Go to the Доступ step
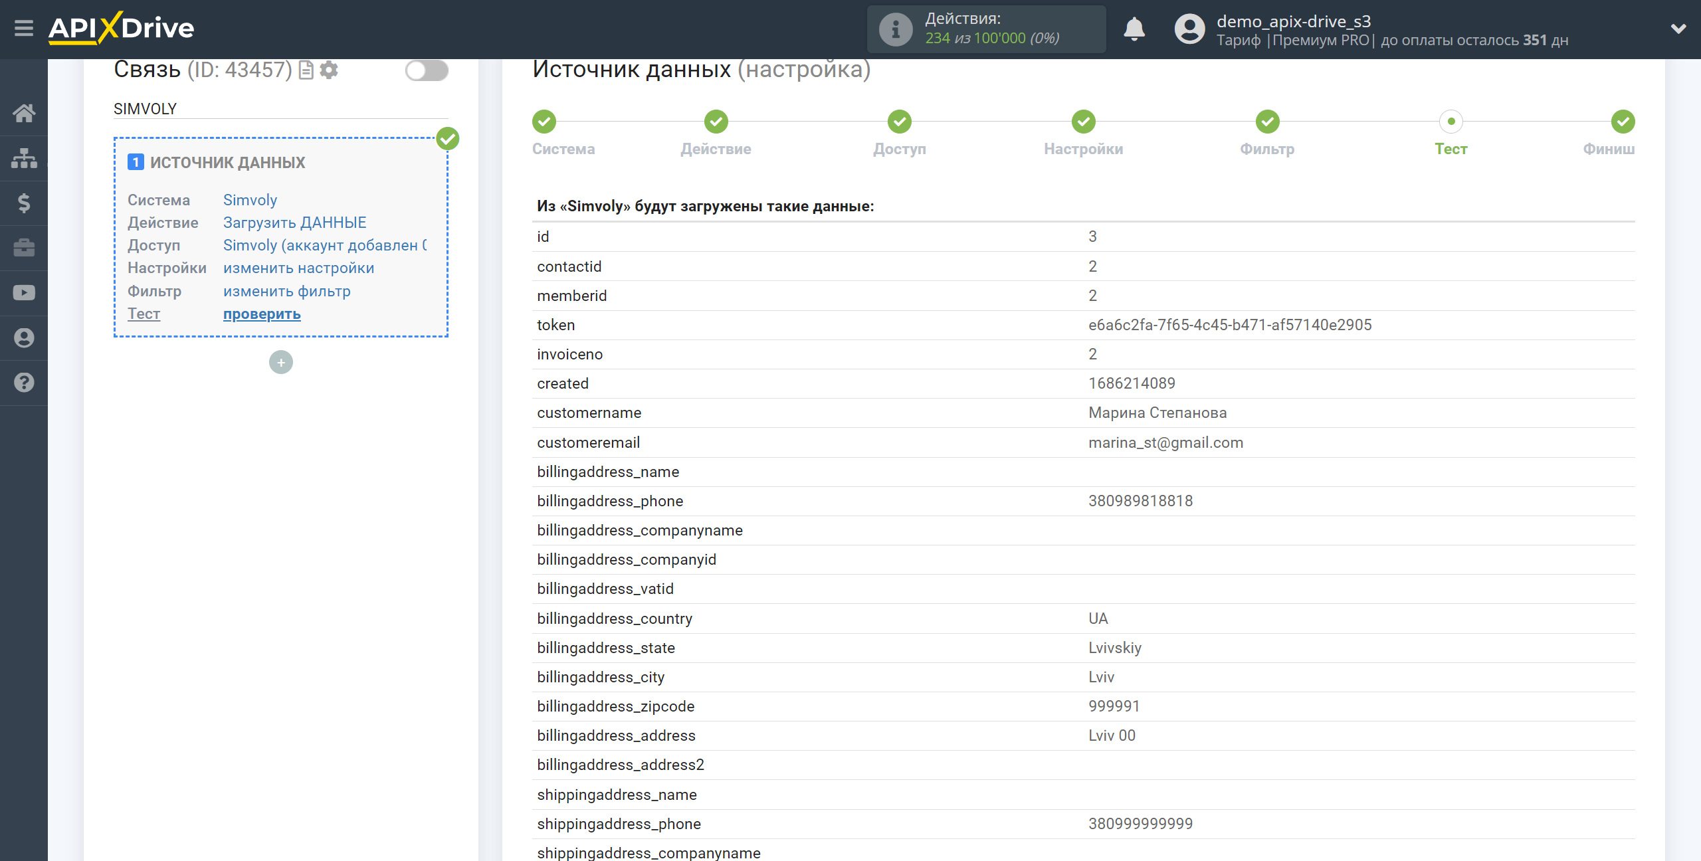Screen dimensions: 1701x861 (x=900, y=149)
